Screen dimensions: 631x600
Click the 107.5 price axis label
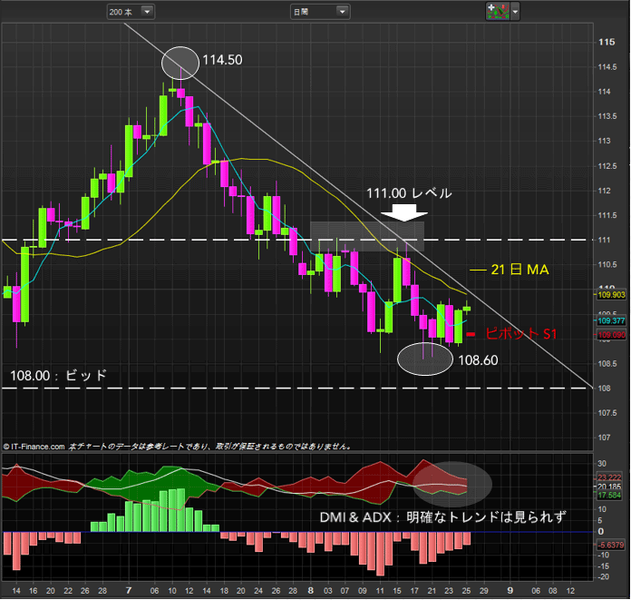(607, 413)
